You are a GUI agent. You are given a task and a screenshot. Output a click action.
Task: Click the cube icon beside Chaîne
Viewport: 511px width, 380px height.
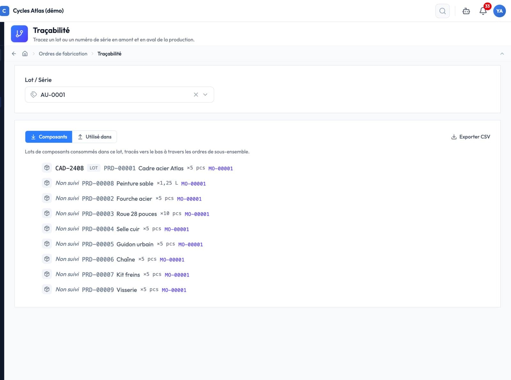[47, 259]
